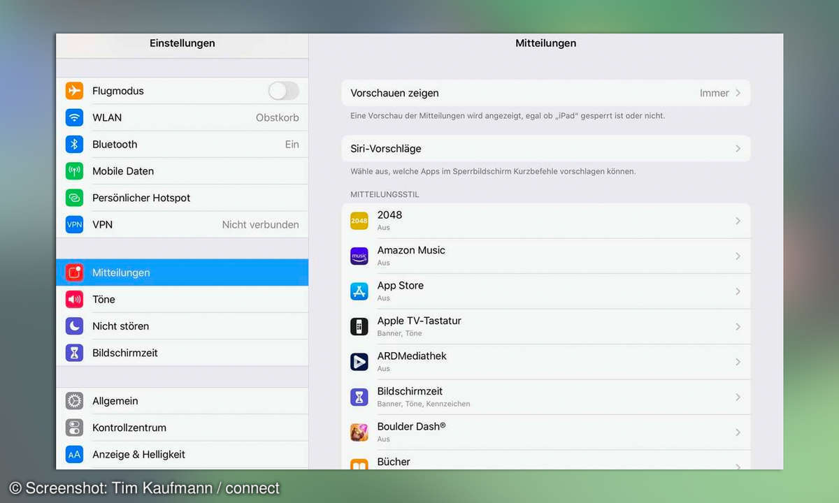Open Amazon Music notification settings
This screenshot has height=503, width=839.
click(x=546, y=256)
